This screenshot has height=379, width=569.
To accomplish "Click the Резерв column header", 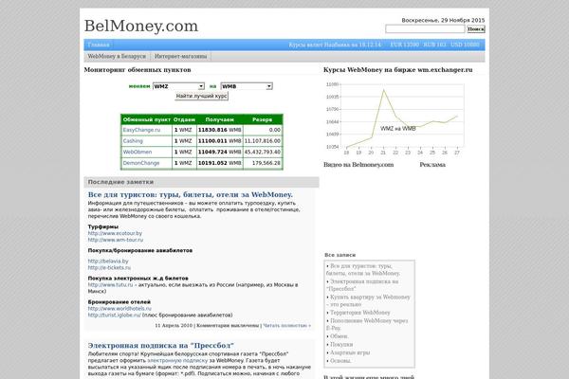I will (263, 119).
